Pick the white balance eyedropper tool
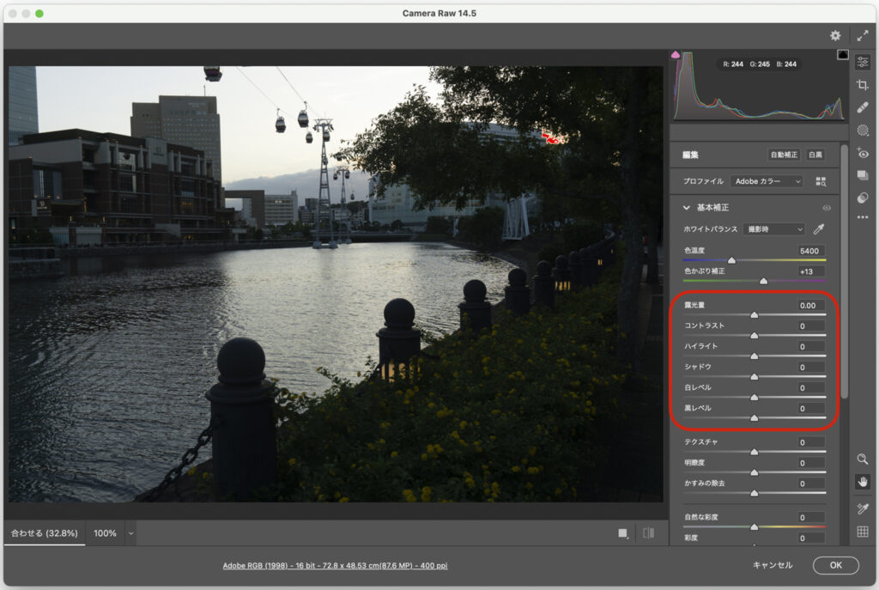The width and height of the screenshot is (879, 590). click(819, 228)
